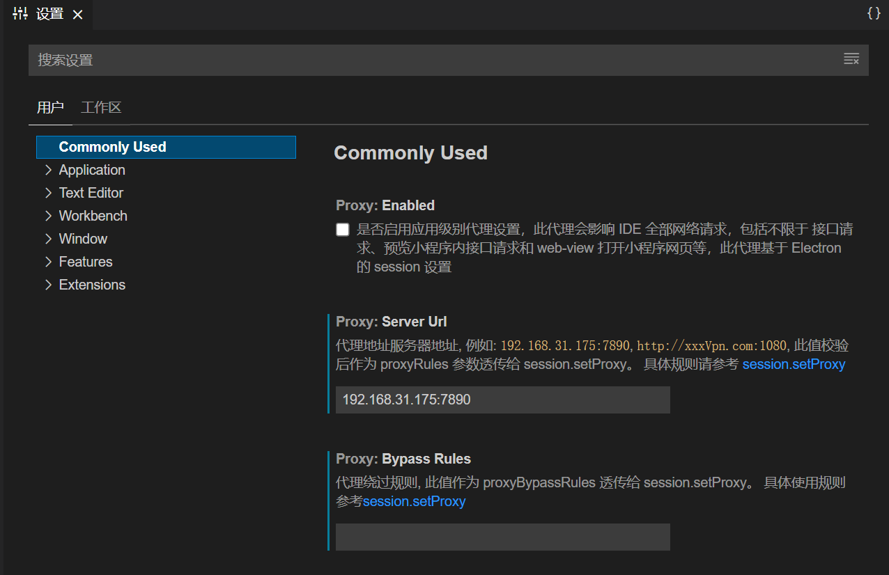This screenshot has width=889, height=575.
Task: Click the Proxy Server Url input field
Action: (502, 400)
